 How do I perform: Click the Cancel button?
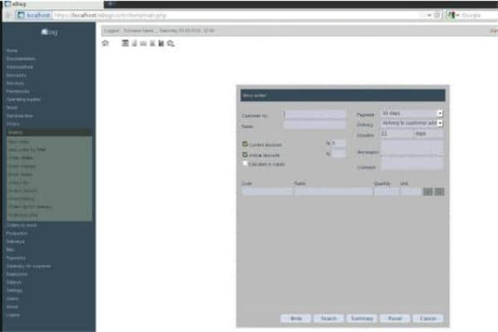click(427, 319)
